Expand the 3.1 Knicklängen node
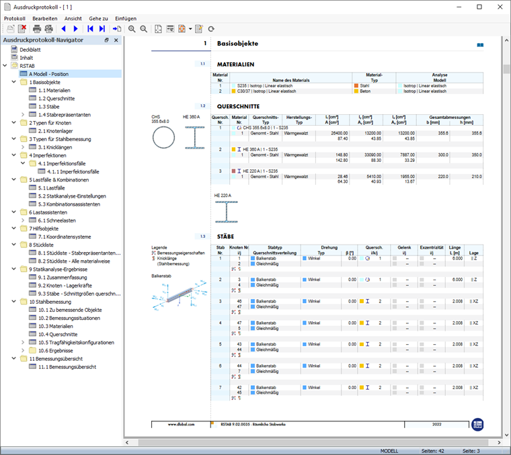 [x=23, y=147]
